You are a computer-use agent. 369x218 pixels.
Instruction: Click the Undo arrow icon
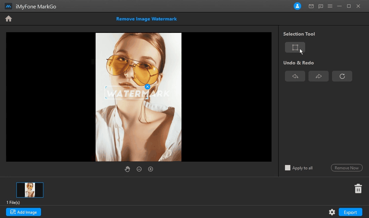pos(295,76)
